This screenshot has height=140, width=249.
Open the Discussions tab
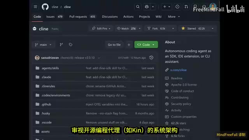[x=110, y=17]
